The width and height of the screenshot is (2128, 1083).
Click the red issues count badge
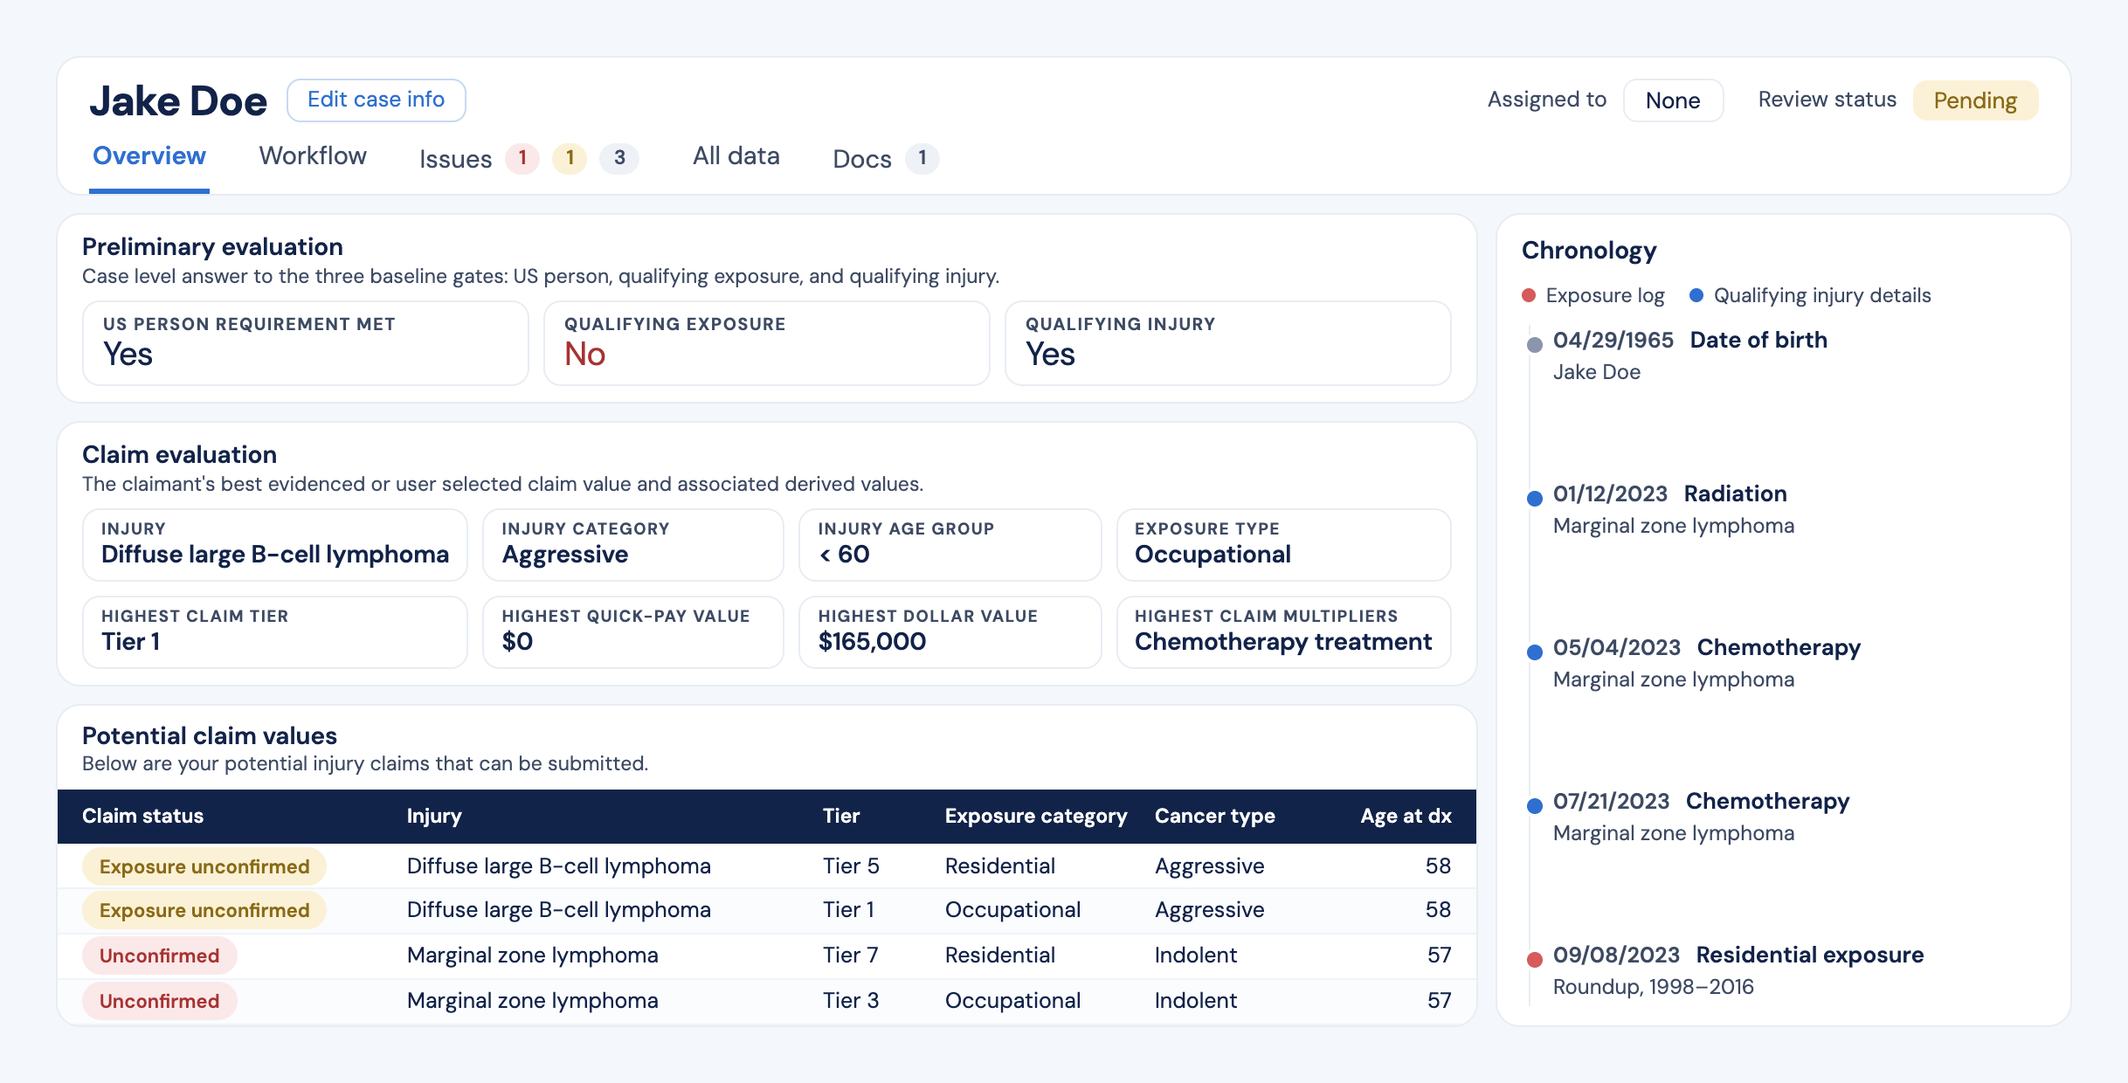click(x=522, y=158)
